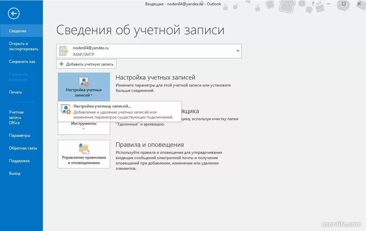Close the Outlook window

click(359, 4)
